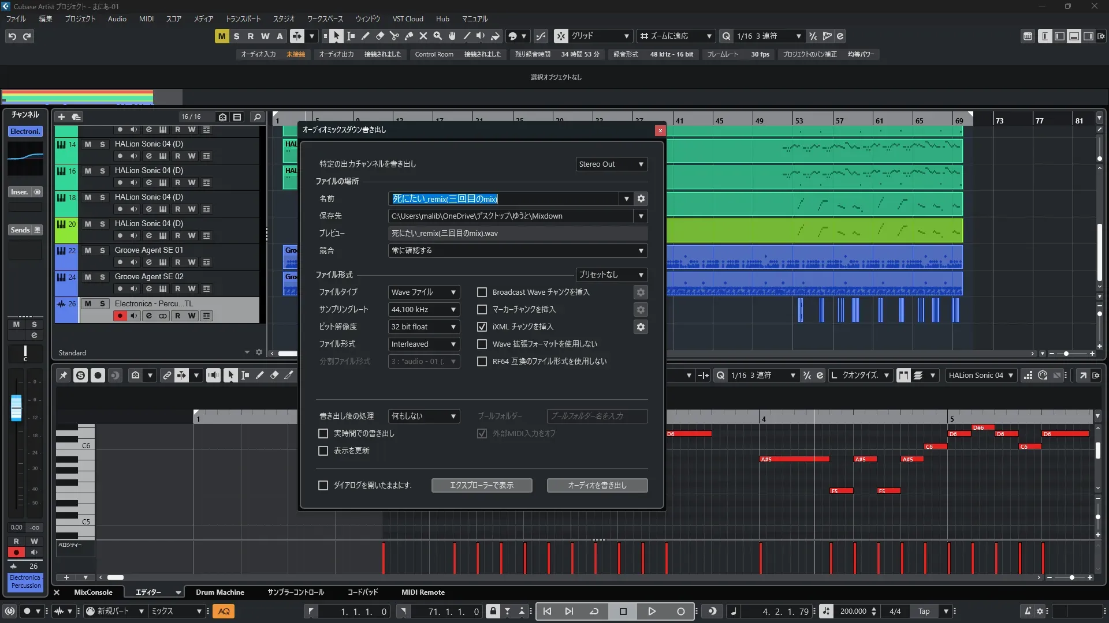
Task: Open the トランスポート menu
Action: pos(243,19)
